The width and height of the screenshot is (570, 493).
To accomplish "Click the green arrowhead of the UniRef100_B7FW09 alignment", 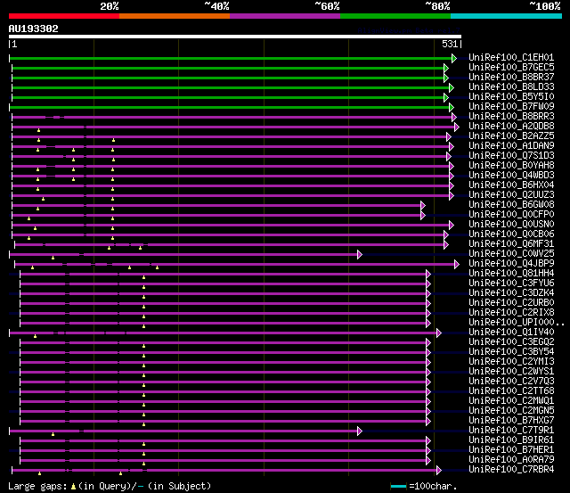I will [x=452, y=107].
